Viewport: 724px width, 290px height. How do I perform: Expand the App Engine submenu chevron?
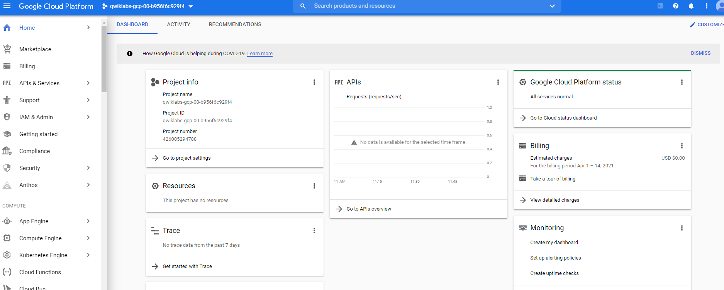(x=88, y=221)
